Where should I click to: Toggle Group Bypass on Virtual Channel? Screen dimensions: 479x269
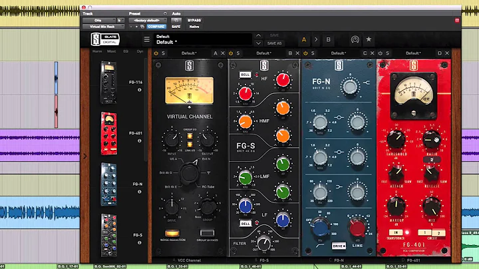(x=207, y=233)
